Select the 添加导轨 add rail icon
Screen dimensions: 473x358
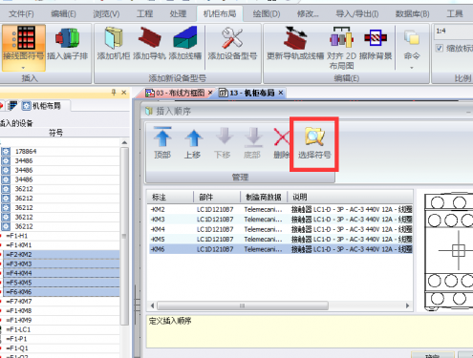[149, 37]
